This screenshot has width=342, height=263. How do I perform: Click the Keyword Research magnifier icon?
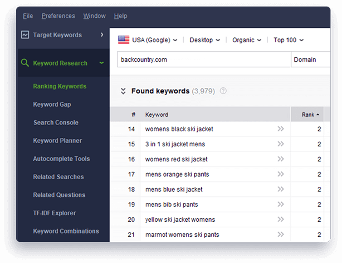[x=25, y=63]
